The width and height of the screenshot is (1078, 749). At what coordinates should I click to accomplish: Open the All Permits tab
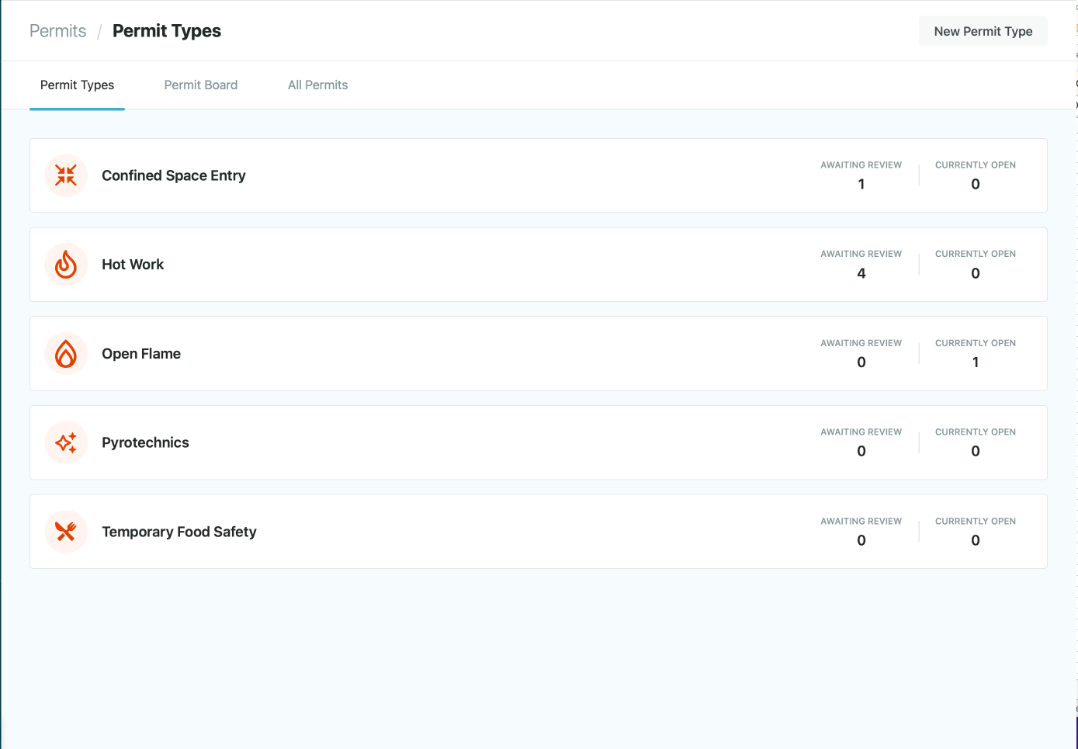317,85
